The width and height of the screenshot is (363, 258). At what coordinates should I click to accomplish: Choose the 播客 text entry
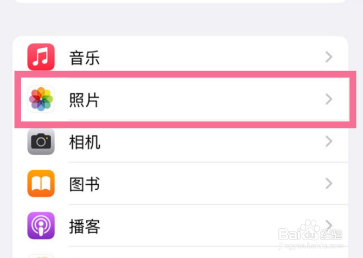pos(85,227)
